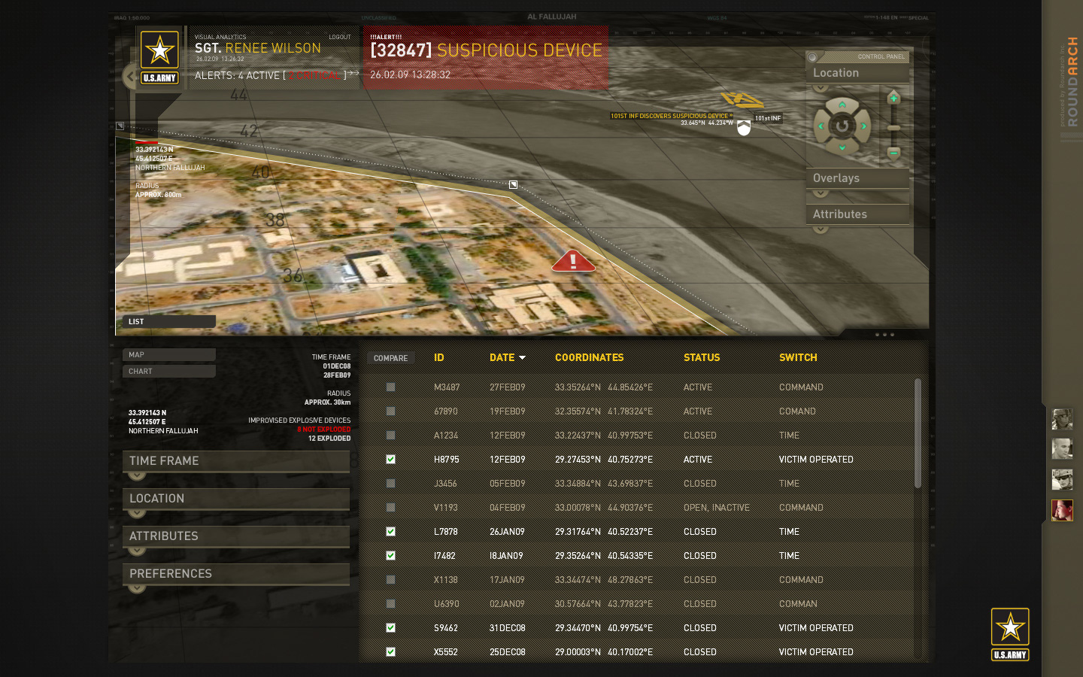The image size is (1083, 677).
Task: Click the 'OPEN, INACTIVE' status cell
Action: (717, 508)
